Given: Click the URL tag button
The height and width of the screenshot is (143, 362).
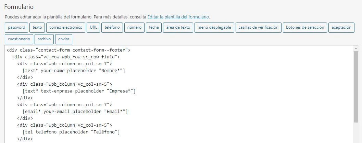Looking at the screenshot, I should click(93, 28).
